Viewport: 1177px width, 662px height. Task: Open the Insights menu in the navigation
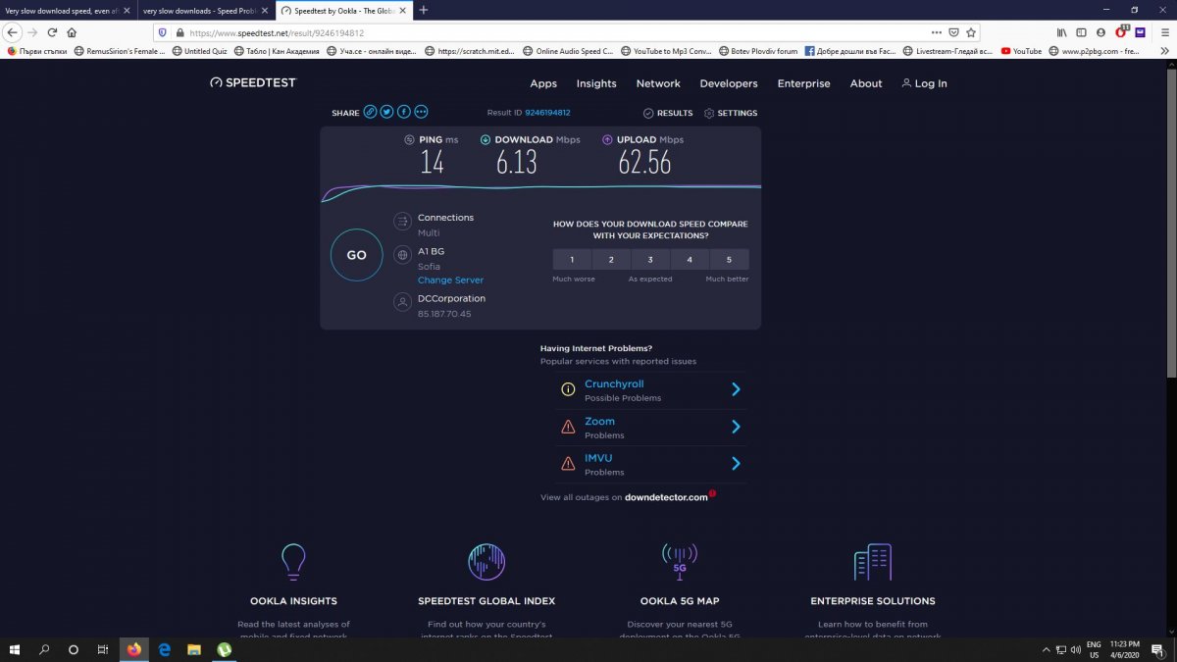tap(596, 83)
